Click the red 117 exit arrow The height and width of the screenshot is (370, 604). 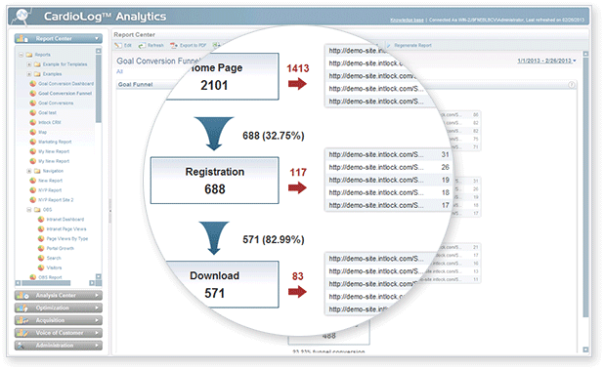297,187
